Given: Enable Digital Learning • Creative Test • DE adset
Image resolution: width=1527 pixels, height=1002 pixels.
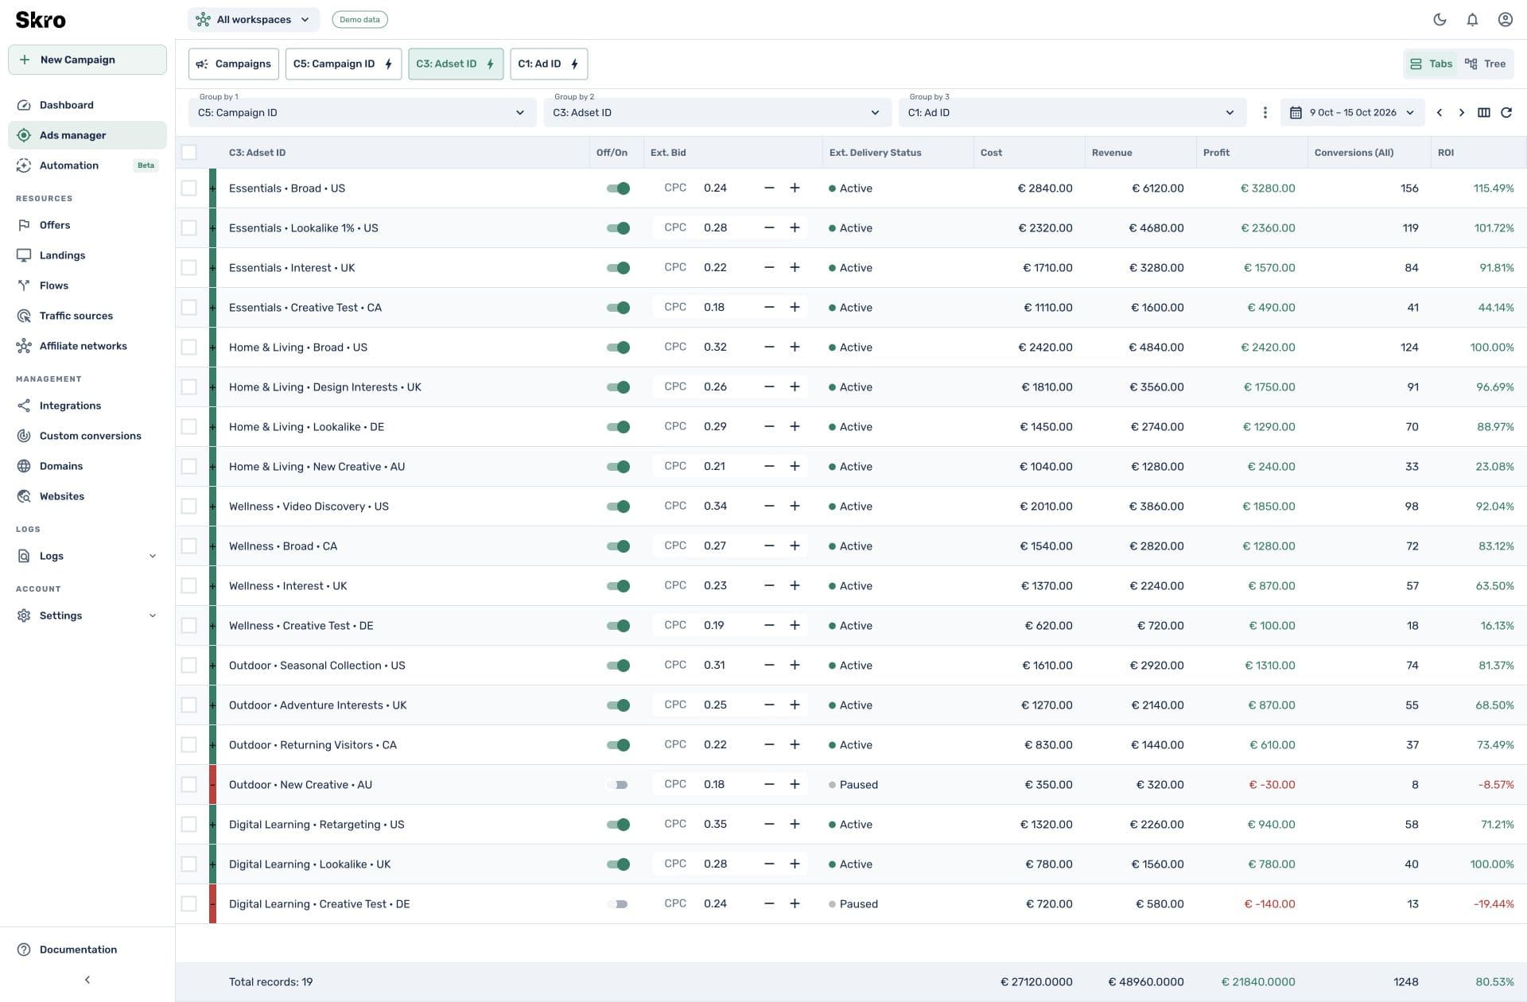Looking at the screenshot, I should click(x=618, y=904).
